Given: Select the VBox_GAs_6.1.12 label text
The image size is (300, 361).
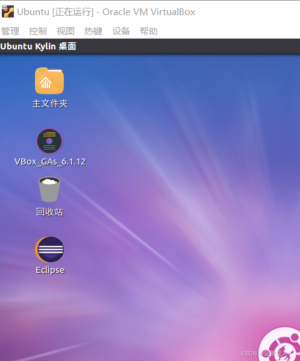Looking at the screenshot, I should tap(50, 162).
